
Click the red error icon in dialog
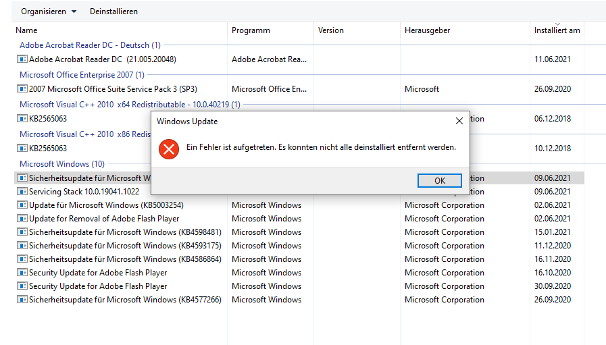[169, 149]
